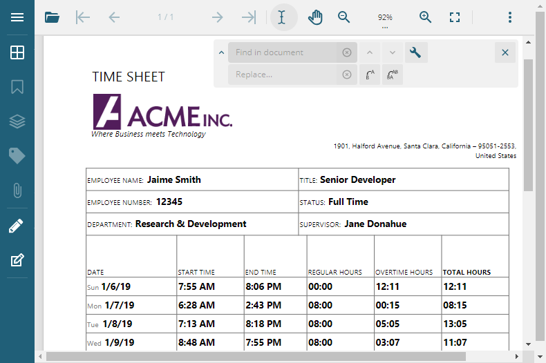
Task: Select the pencil annotation tool
Action: click(17, 226)
